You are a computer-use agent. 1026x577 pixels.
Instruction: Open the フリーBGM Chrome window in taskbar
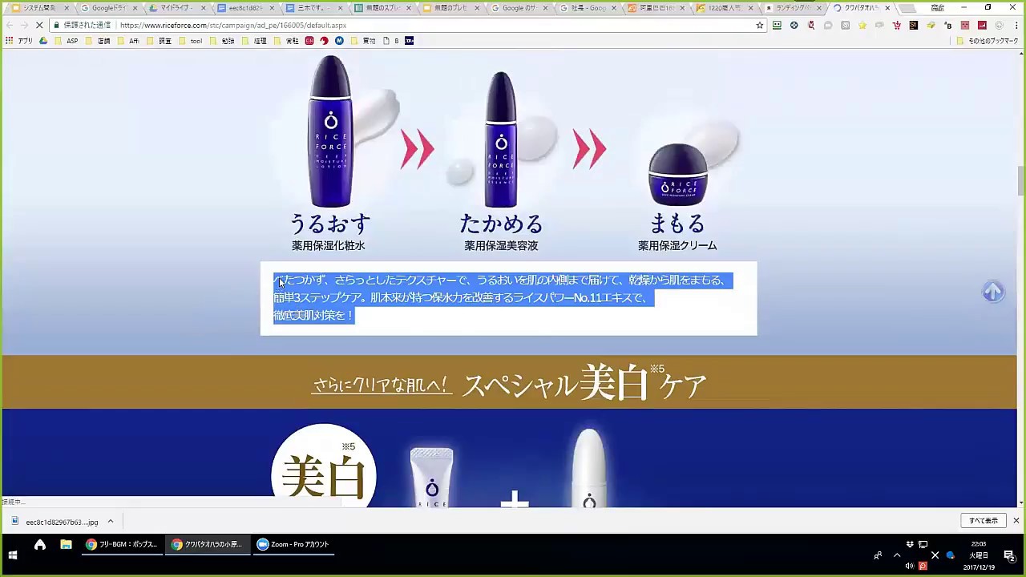pyautogui.click(x=121, y=545)
